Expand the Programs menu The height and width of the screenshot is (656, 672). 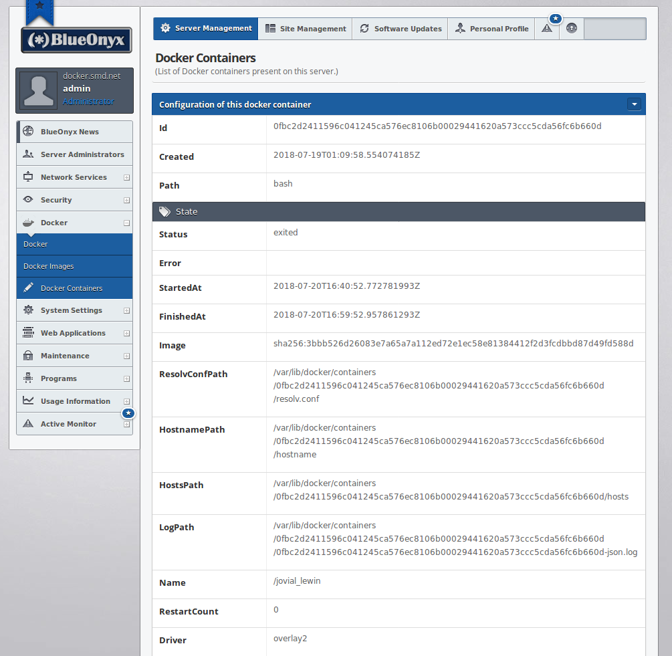[126, 378]
